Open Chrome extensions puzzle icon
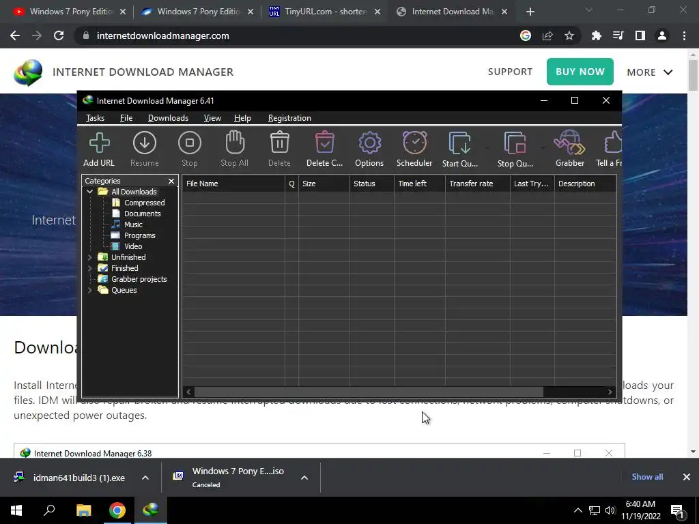The height and width of the screenshot is (524, 699). (596, 35)
